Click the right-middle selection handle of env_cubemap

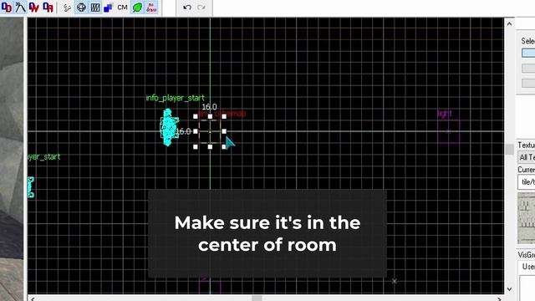(x=224, y=131)
